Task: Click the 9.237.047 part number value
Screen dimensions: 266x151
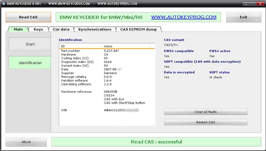Action: tap(111, 51)
